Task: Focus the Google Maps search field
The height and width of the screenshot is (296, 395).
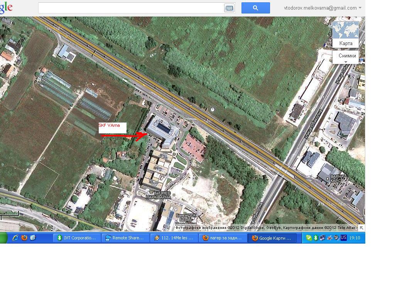Action: [131, 8]
